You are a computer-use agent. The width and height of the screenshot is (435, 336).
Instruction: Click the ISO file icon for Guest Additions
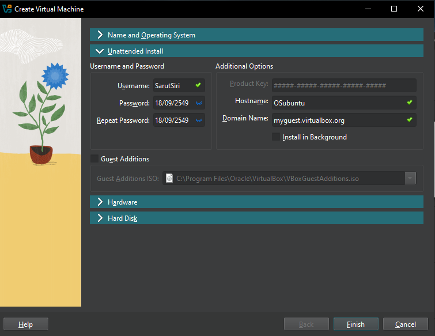[169, 179]
